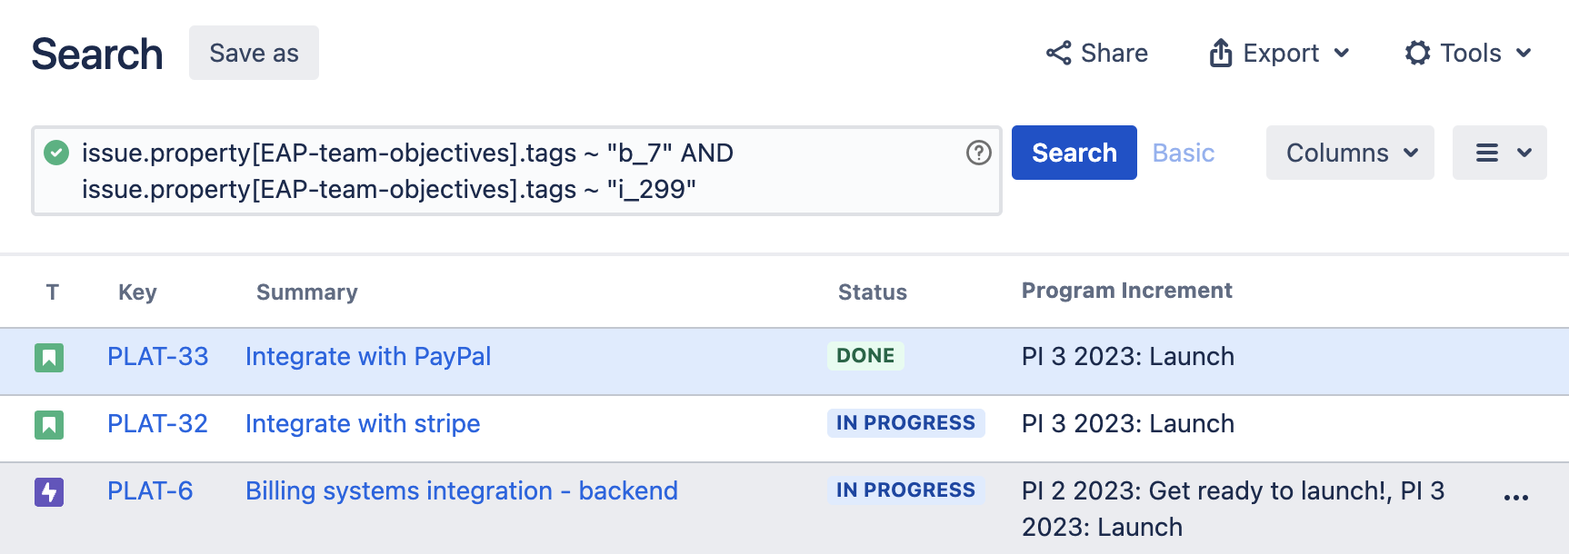Sort results by Status column header
The image size is (1569, 554).
coord(872,292)
